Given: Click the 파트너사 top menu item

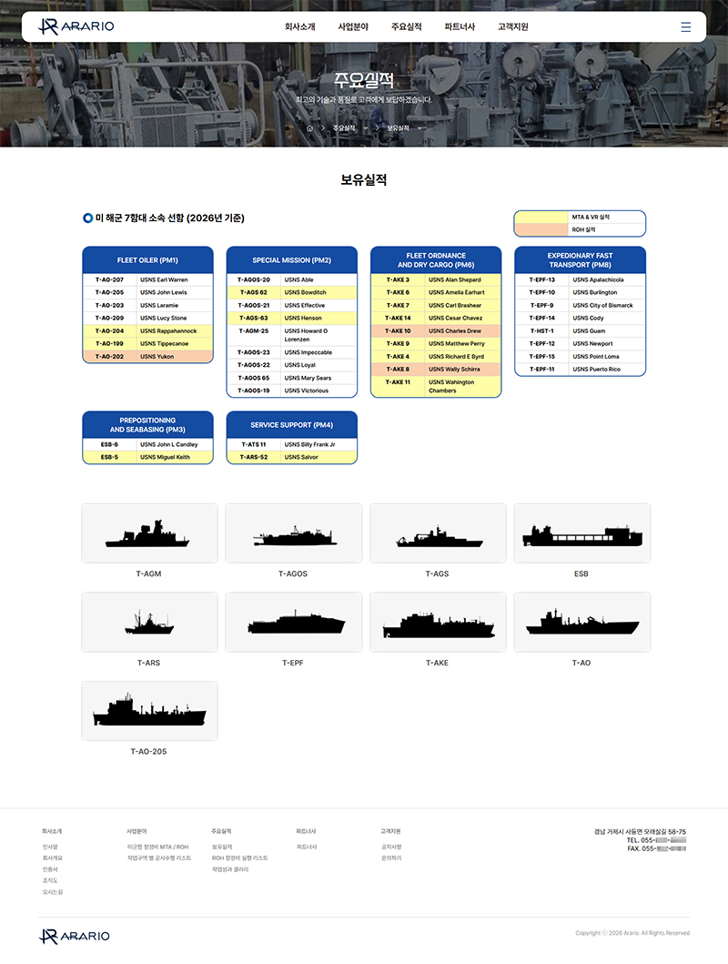Looking at the screenshot, I should (460, 27).
